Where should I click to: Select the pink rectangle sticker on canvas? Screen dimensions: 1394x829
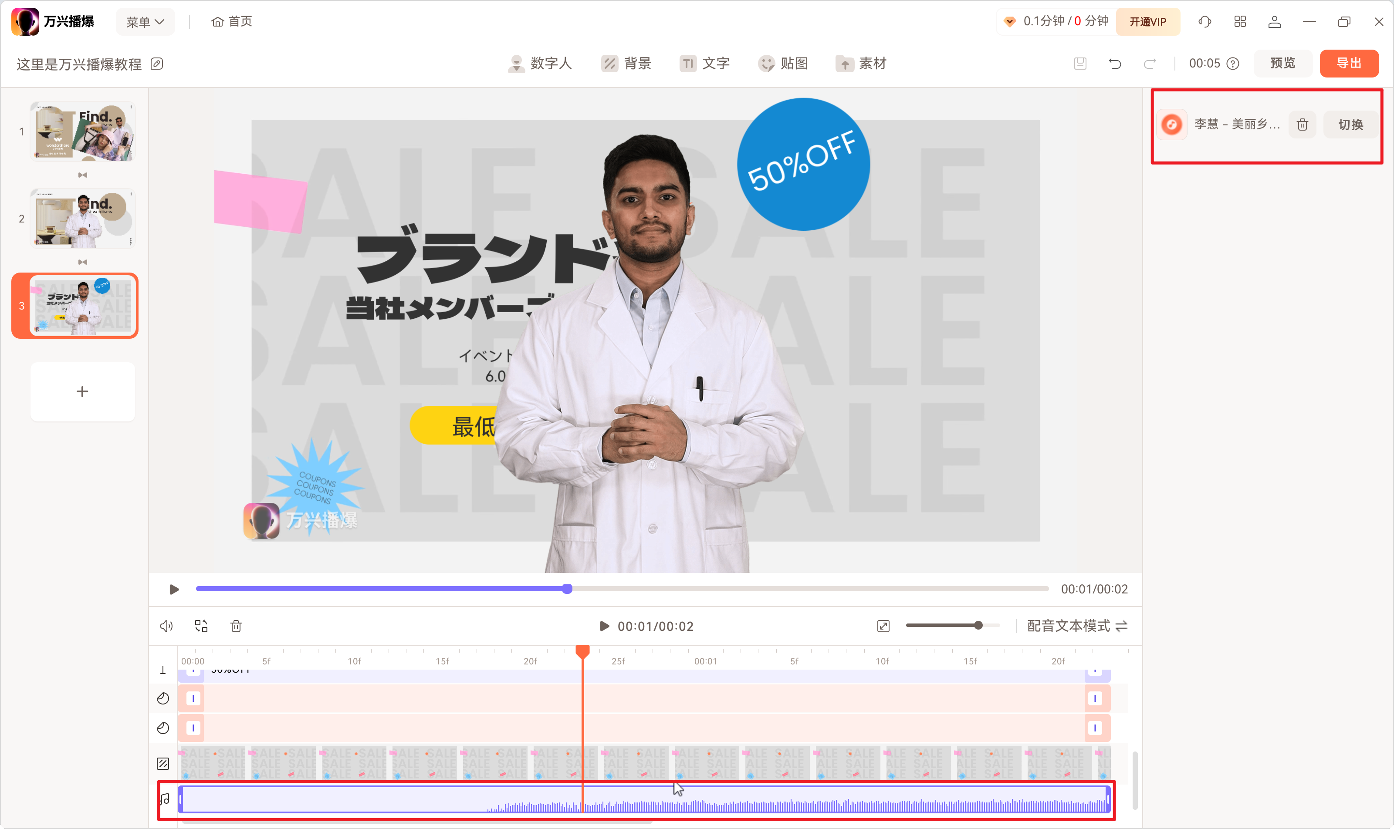click(x=261, y=201)
